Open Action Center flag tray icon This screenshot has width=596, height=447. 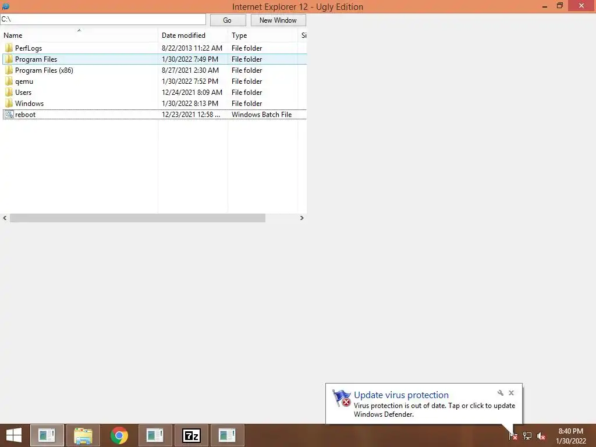point(513,436)
